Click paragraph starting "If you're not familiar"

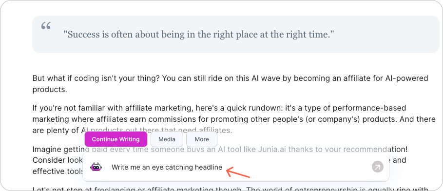click(x=234, y=119)
